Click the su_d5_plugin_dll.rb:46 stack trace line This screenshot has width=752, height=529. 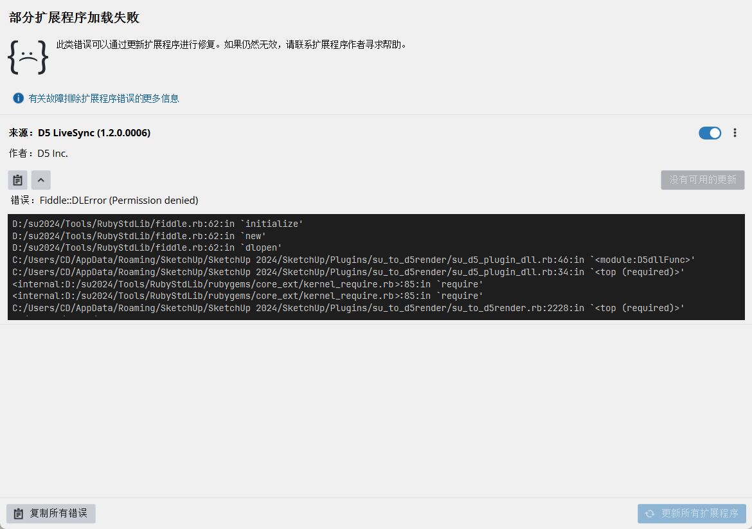354,260
